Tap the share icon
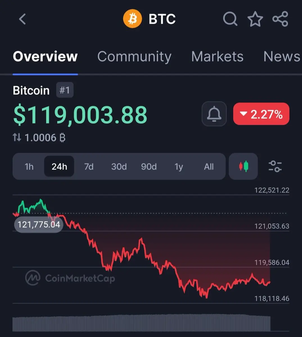302x337 pixels. tap(280, 19)
